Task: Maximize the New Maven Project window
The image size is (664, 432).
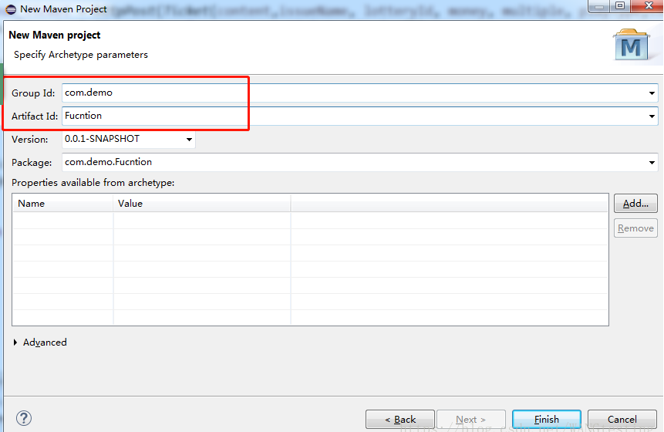Action: pos(620,5)
